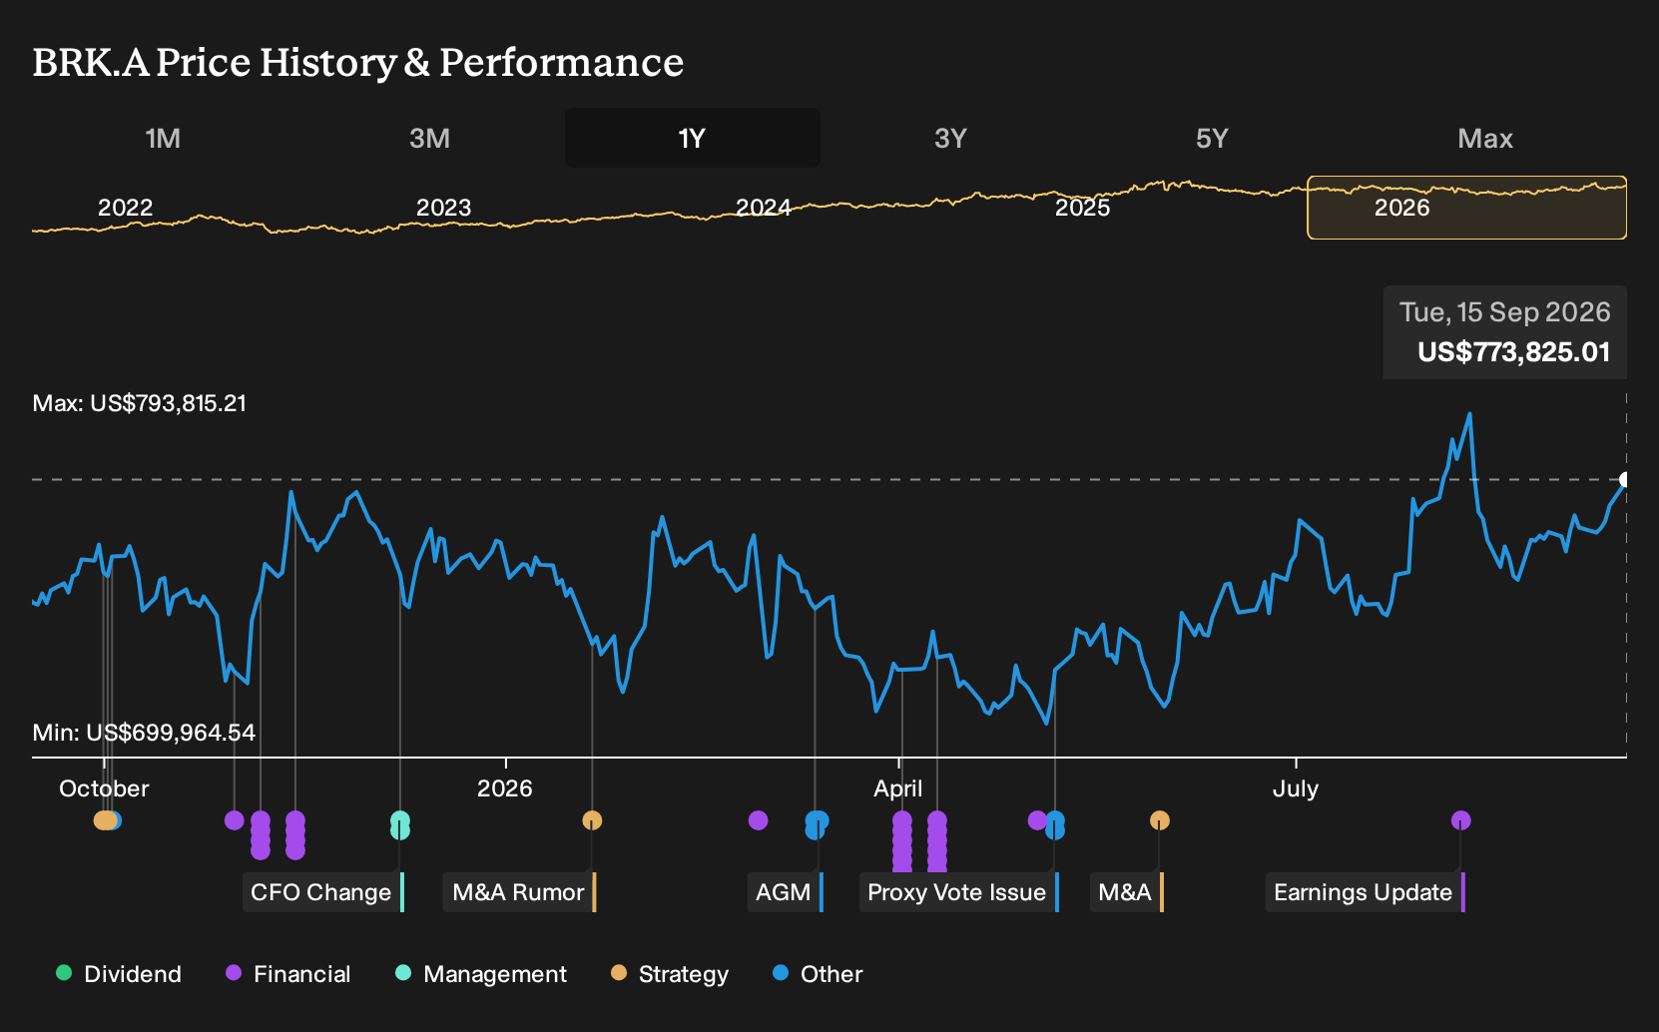The width and height of the screenshot is (1659, 1032).
Task: Toggle the Financial legend filter
Action: (x=287, y=974)
